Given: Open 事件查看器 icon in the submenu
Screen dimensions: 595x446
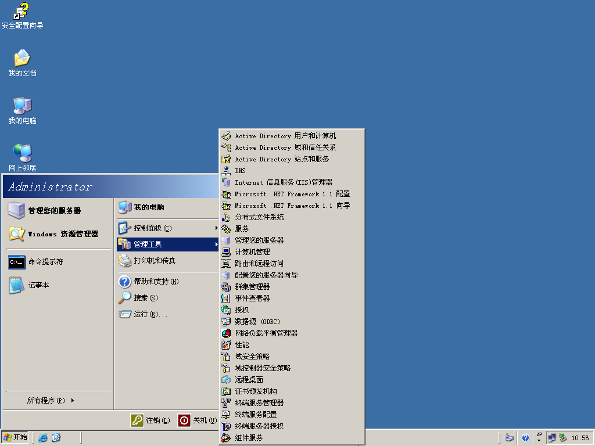Looking at the screenshot, I should click(x=226, y=298).
